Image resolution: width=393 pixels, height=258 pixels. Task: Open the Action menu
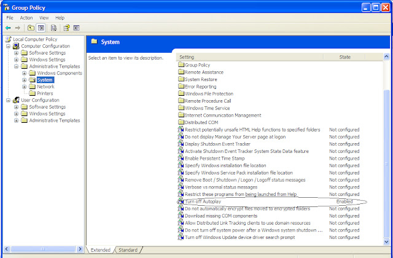pos(26,18)
